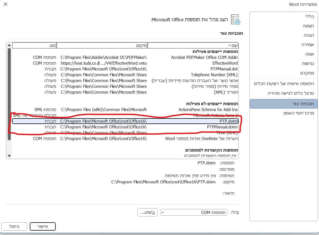Click the ביצוע... button

pyautogui.click(x=148, y=212)
